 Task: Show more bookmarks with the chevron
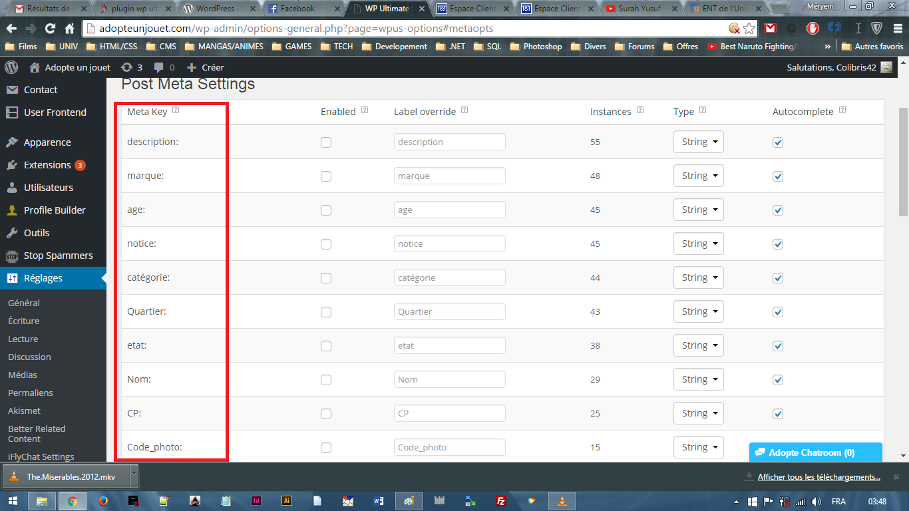827,47
